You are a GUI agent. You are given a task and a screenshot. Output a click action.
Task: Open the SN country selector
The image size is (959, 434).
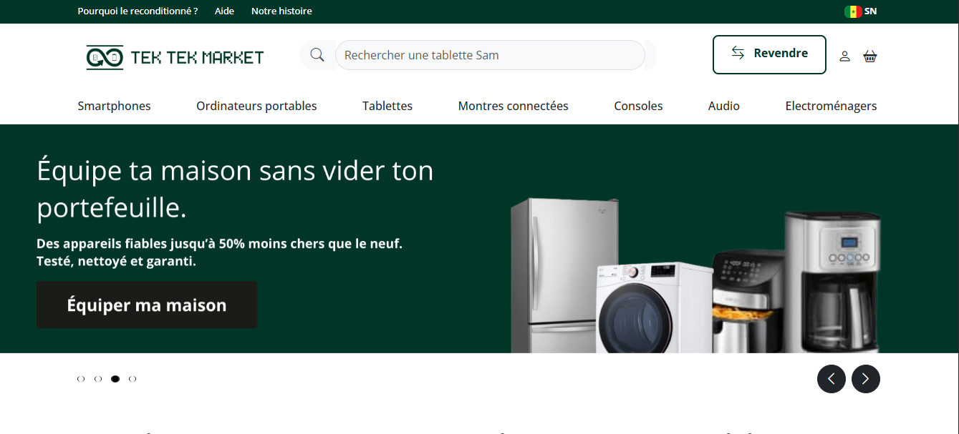pos(861,11)
